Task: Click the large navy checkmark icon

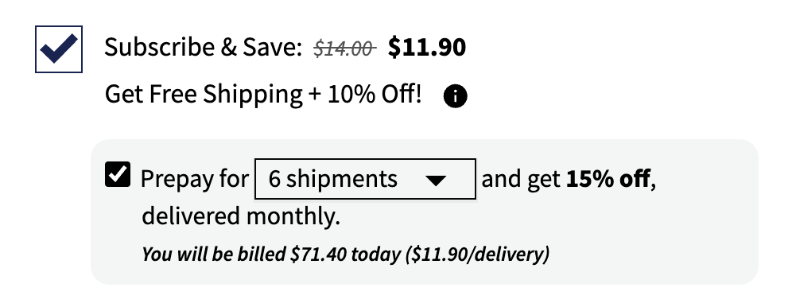Action: 59,49
